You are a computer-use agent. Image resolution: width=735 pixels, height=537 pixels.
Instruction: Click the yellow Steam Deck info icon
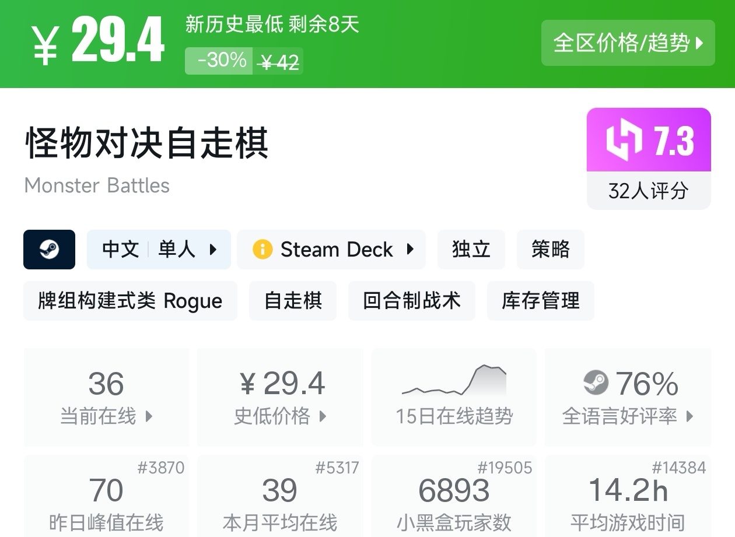262,250
